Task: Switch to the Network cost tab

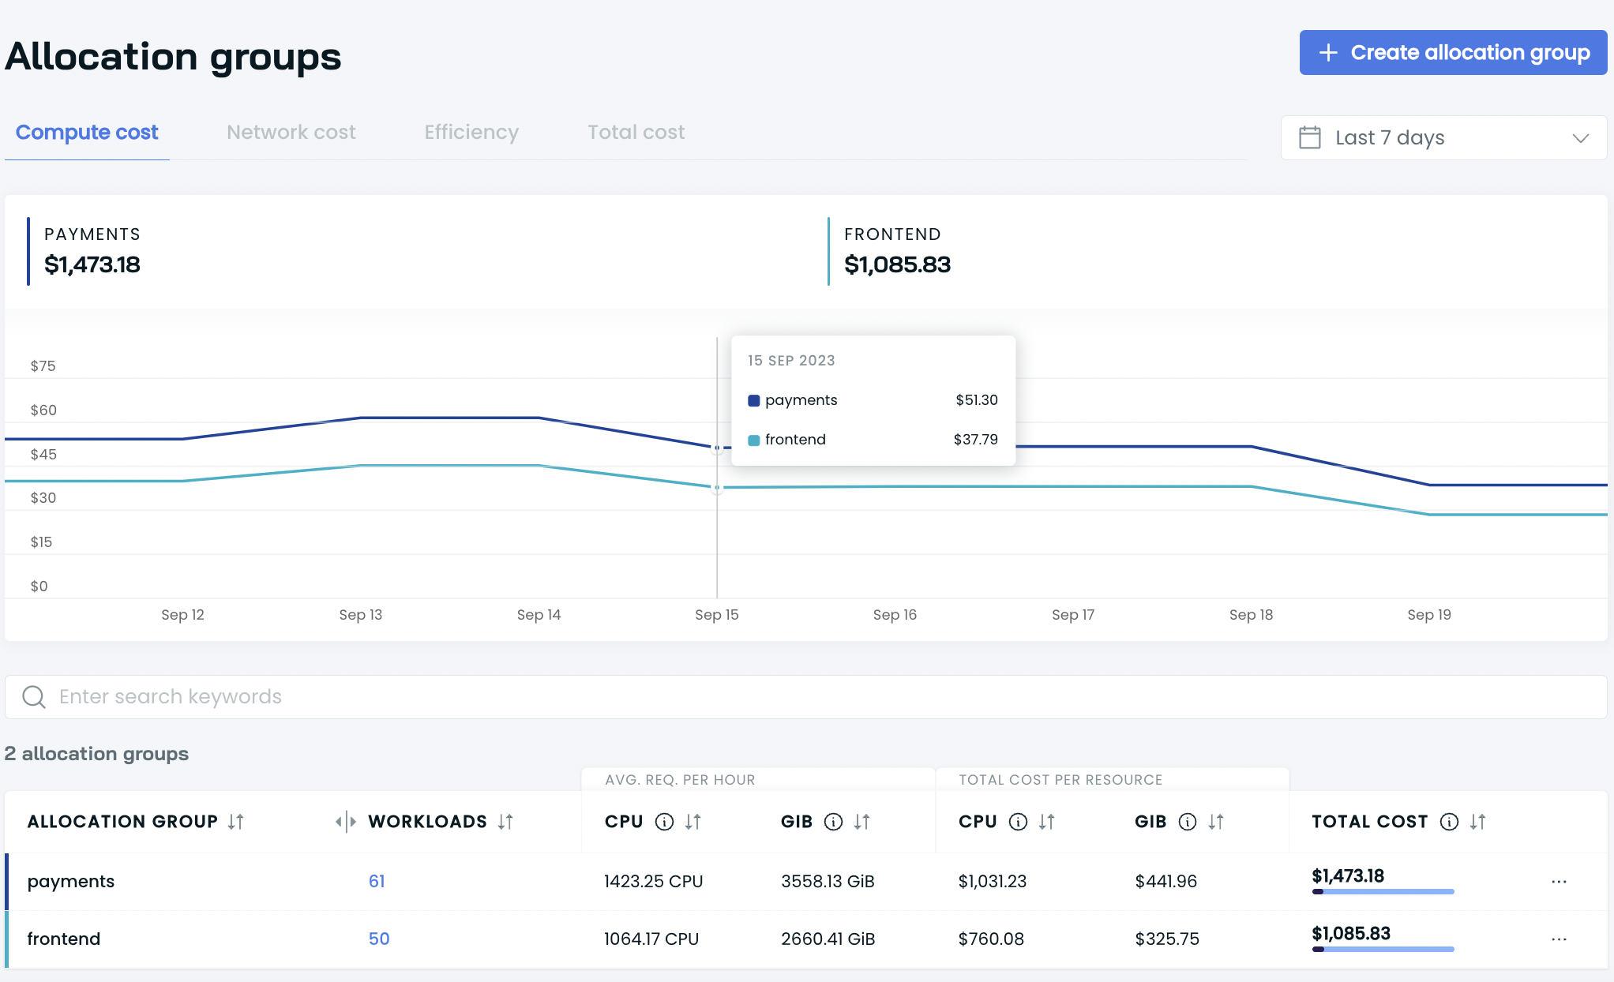Action: coord(291,132)
